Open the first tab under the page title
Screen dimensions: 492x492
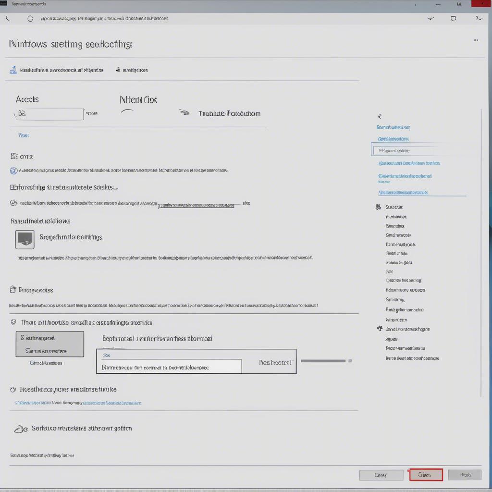click(57, 70)
